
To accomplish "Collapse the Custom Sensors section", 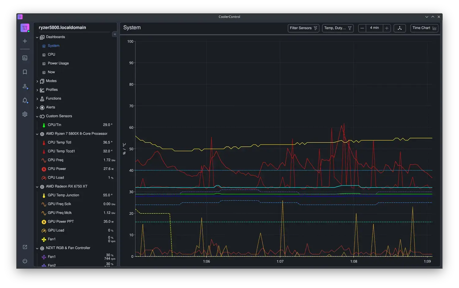I will [37, 116].
